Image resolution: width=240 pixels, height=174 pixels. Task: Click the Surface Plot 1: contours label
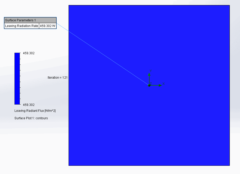click(31, 118)
